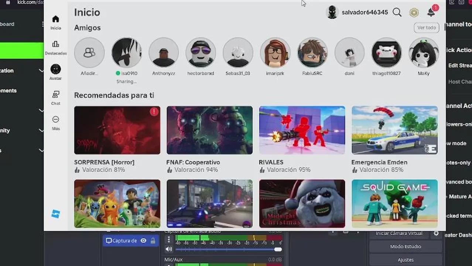Viewport: 472px width, 266px height.
Task: Open the Robux hexagon icon
Action: coord(414,13)
